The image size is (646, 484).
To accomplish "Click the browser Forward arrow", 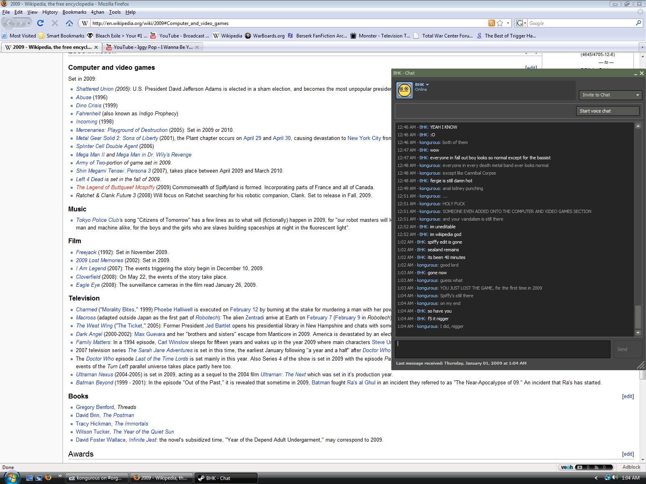I will coord(22,23).
